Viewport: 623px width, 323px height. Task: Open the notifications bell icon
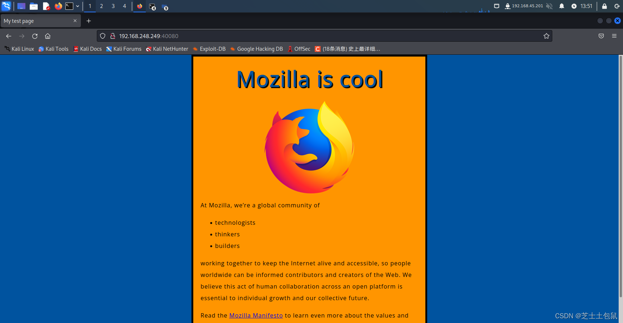(x=562, y=6)
